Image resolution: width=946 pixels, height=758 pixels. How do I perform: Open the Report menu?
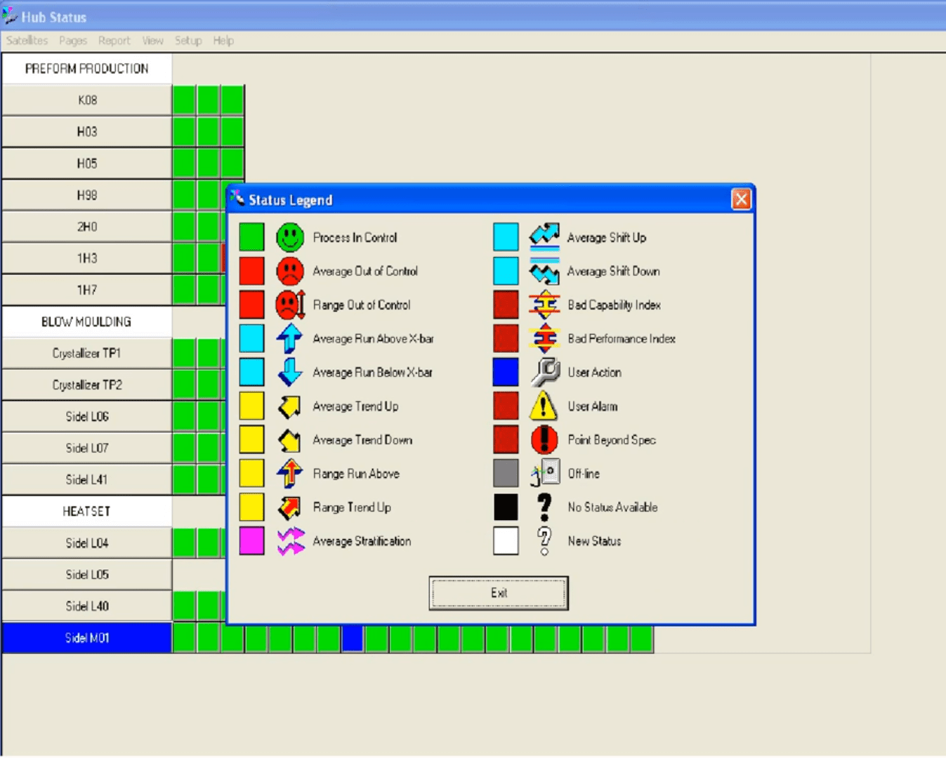coord(114,40)
